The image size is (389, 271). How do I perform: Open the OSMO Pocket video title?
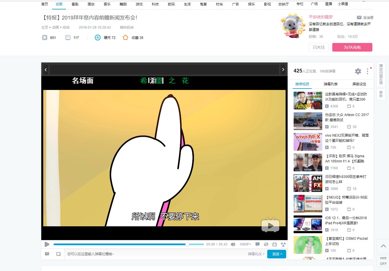[x=346, y=241]
